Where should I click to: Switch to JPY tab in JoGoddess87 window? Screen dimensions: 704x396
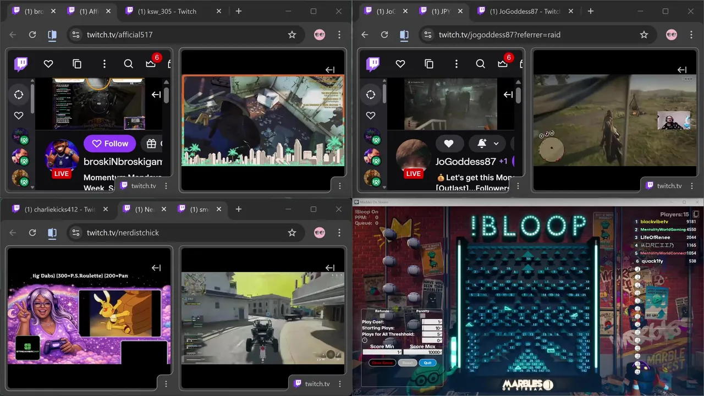click(x=442, y=11)
